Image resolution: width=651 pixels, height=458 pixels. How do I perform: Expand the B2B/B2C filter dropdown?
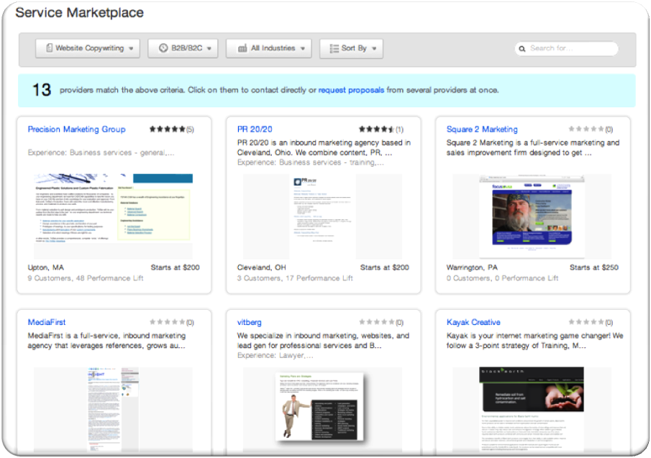[x=183, y=48]
